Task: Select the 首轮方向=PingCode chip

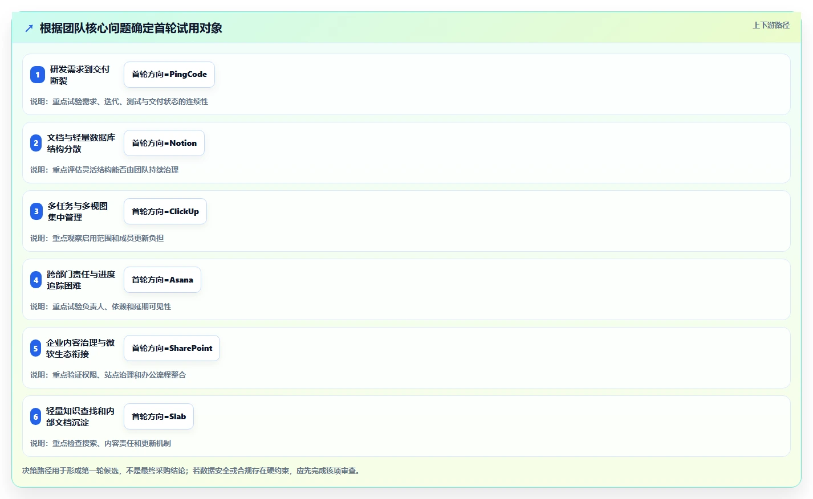Action: pyautogui.click(x=169, y=75)
